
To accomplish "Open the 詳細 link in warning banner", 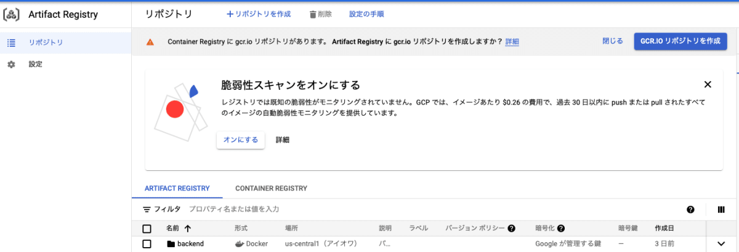I will click(x=512, y=42).
